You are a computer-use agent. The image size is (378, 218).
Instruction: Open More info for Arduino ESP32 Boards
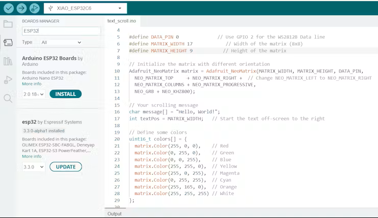[32, 84]
